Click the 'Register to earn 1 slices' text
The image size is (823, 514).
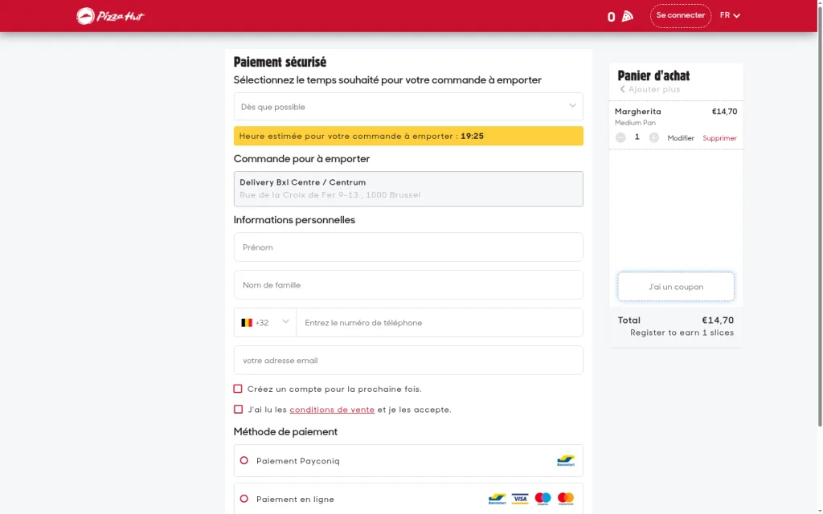pos(682,332)
